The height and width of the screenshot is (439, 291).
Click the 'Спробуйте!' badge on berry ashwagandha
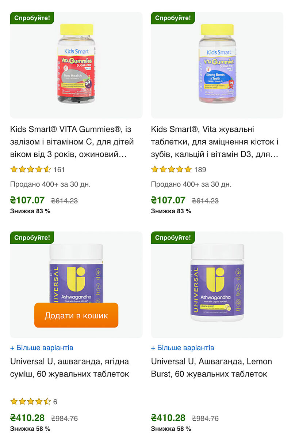(x=32, y=237)
